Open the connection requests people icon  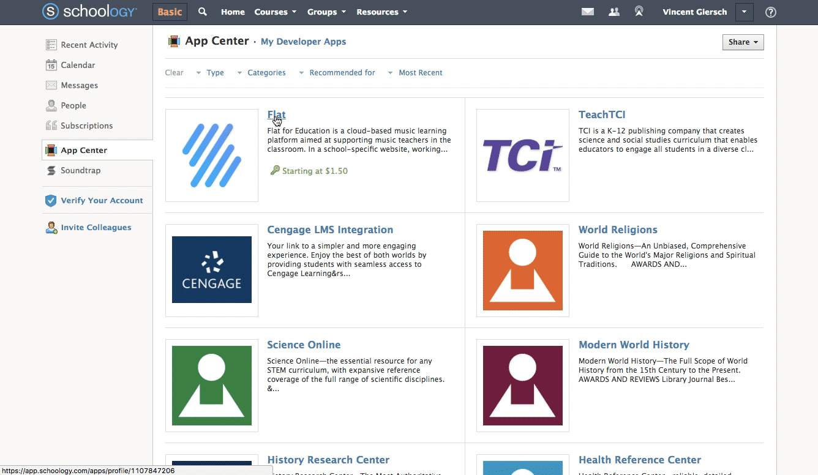(614, 12)
